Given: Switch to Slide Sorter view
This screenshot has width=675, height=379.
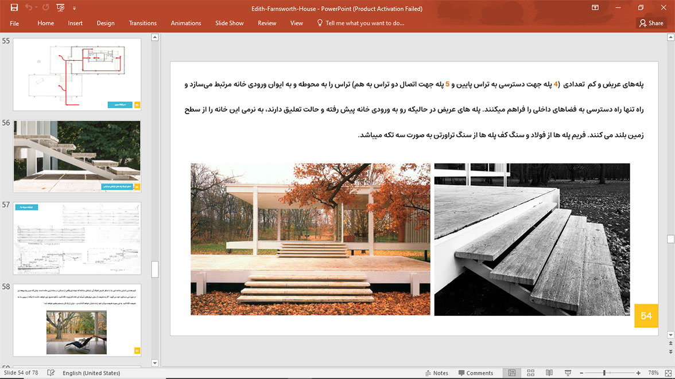Looking at the screenshot, I should (530, 373).
